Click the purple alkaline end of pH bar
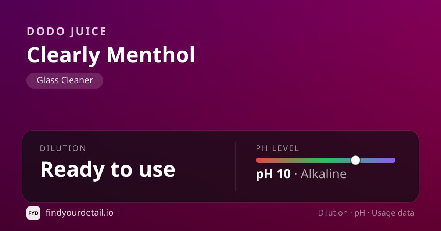This screenshot has width=441, height=231. pyautogui.click(x=390, y=160)
